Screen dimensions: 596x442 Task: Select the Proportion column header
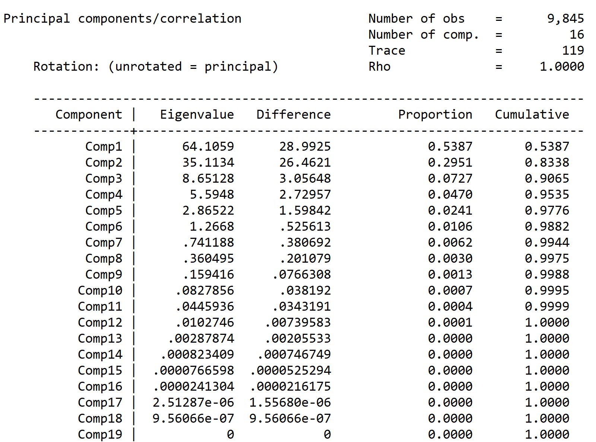[435, 115]
